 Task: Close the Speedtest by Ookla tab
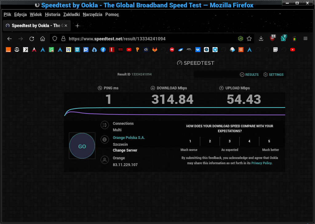point(66,26)
